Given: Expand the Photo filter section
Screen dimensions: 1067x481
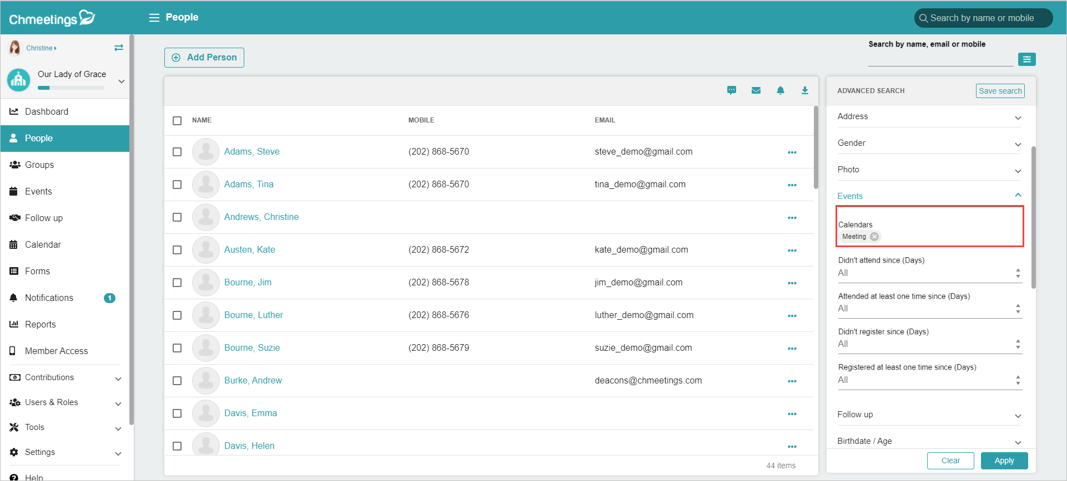Looking at the screenshot, I should 929,170.
